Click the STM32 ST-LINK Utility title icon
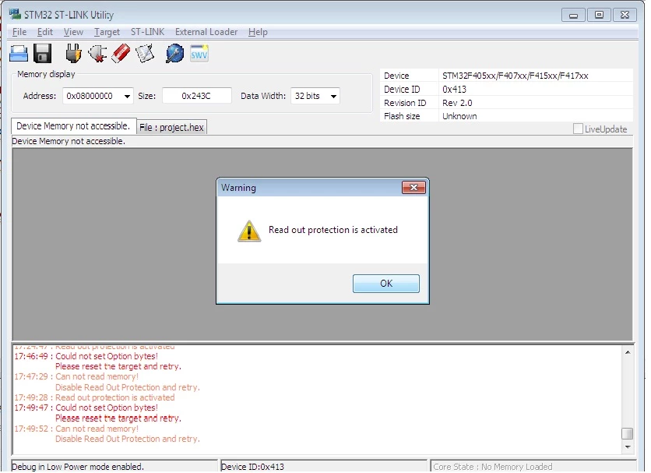The image size is (651, 473). (x=15, y=14)
